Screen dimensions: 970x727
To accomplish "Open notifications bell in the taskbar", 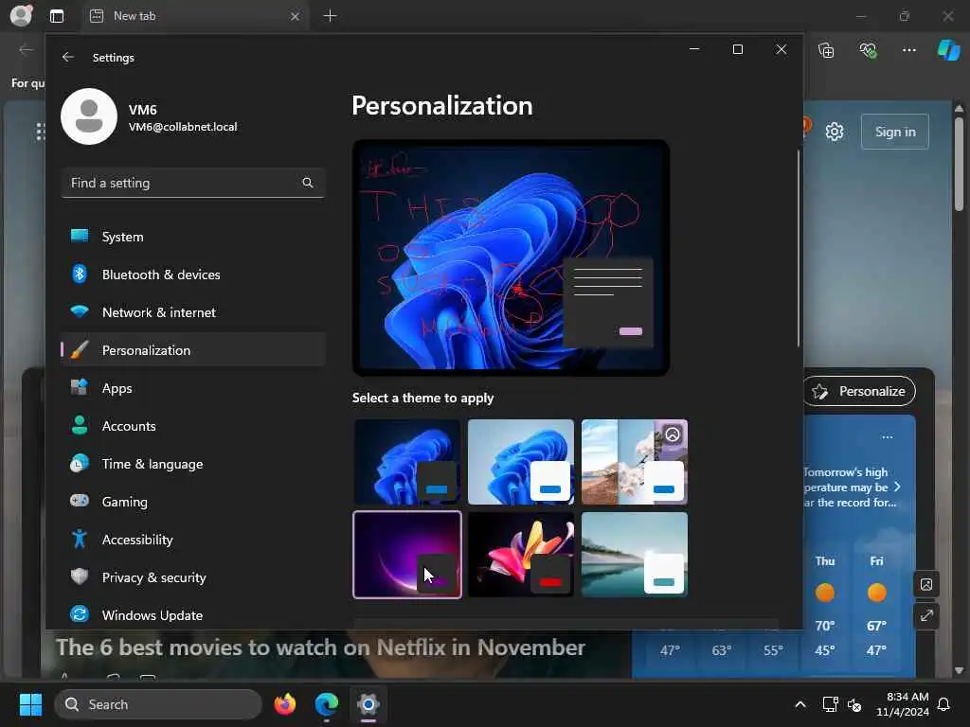I will coord(944,704).
